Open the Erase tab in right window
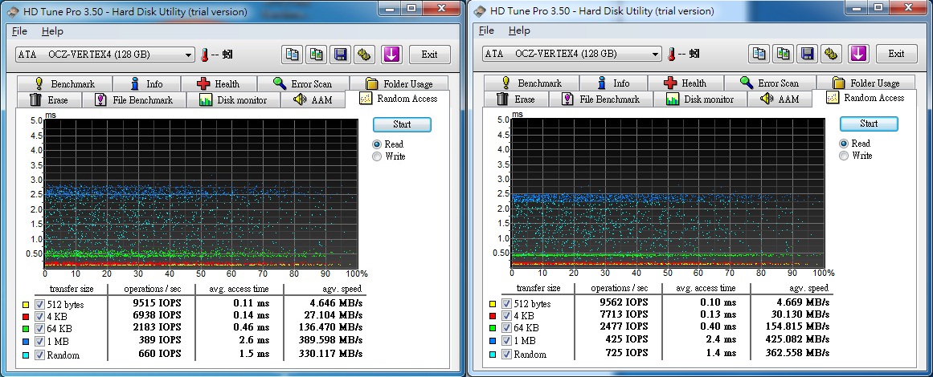933x377 pixels. pyautogui.click(x=516, y=99)
